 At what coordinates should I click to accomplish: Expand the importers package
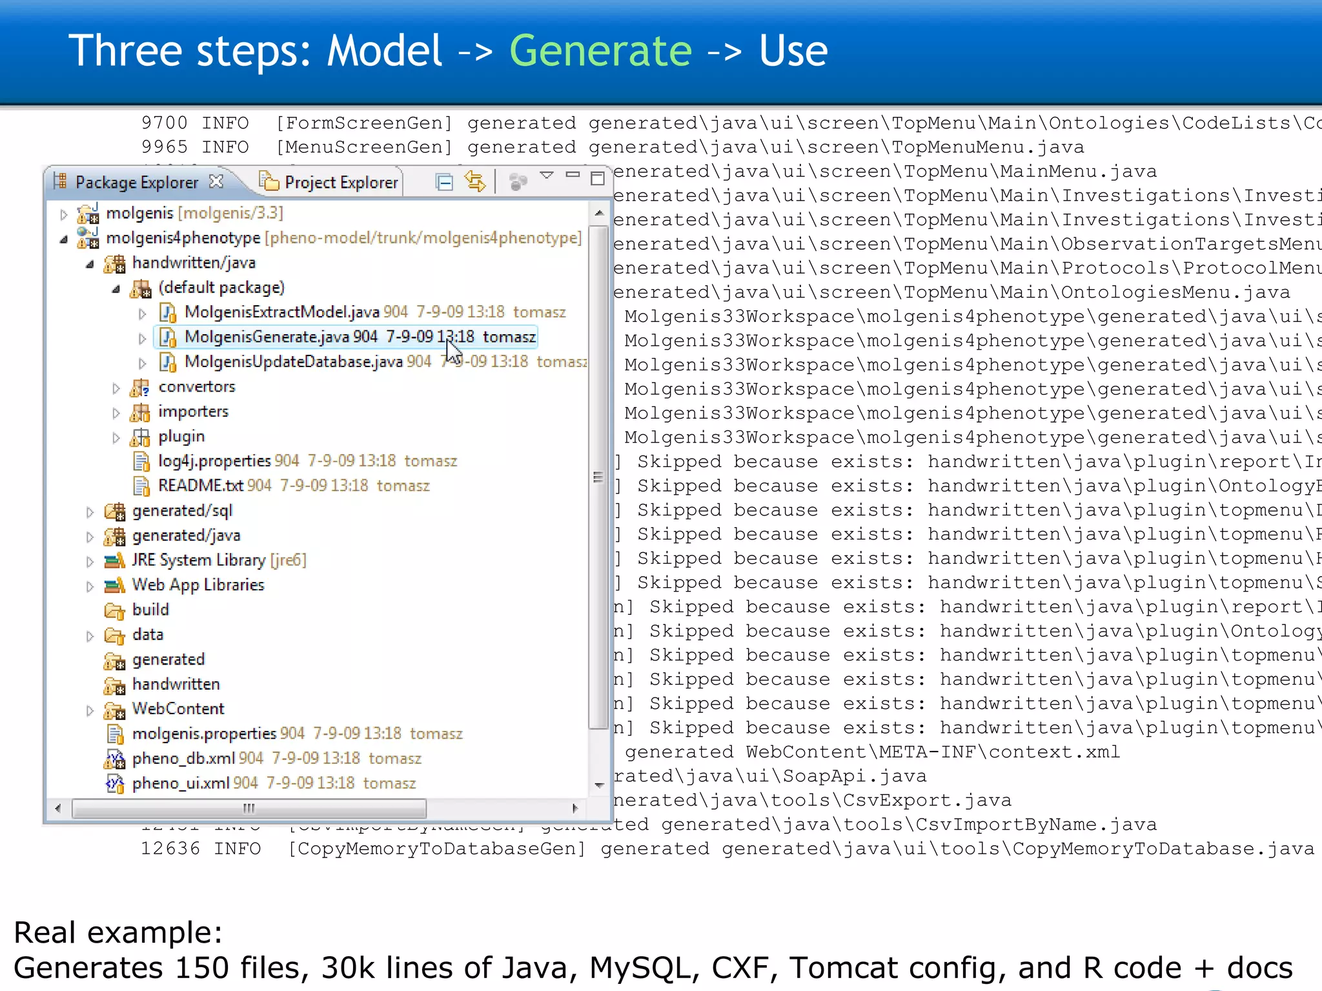[x=116, y=413]
